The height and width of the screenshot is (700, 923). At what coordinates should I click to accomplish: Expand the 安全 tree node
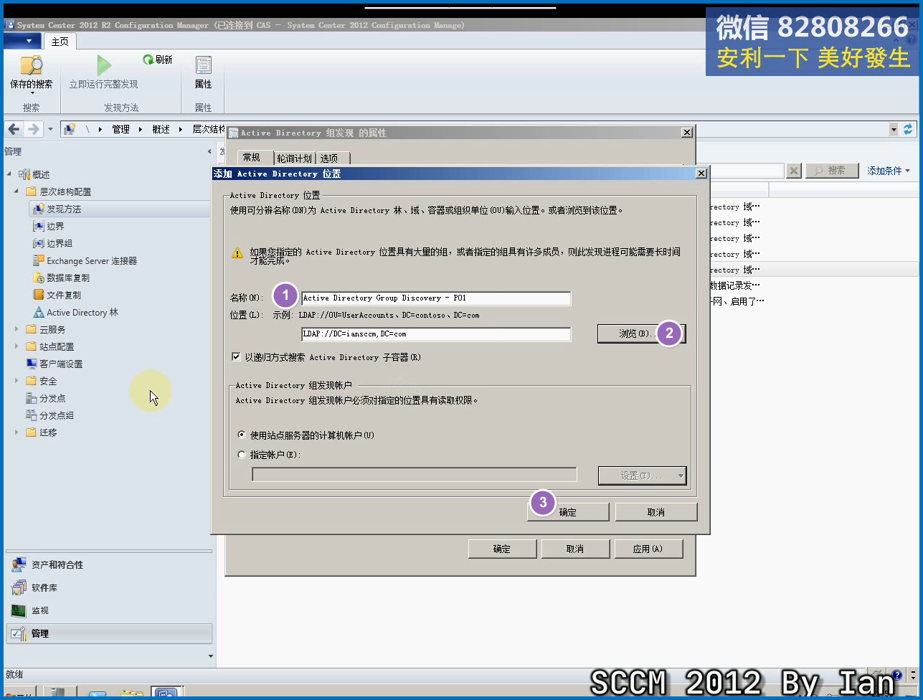point(16,381)
